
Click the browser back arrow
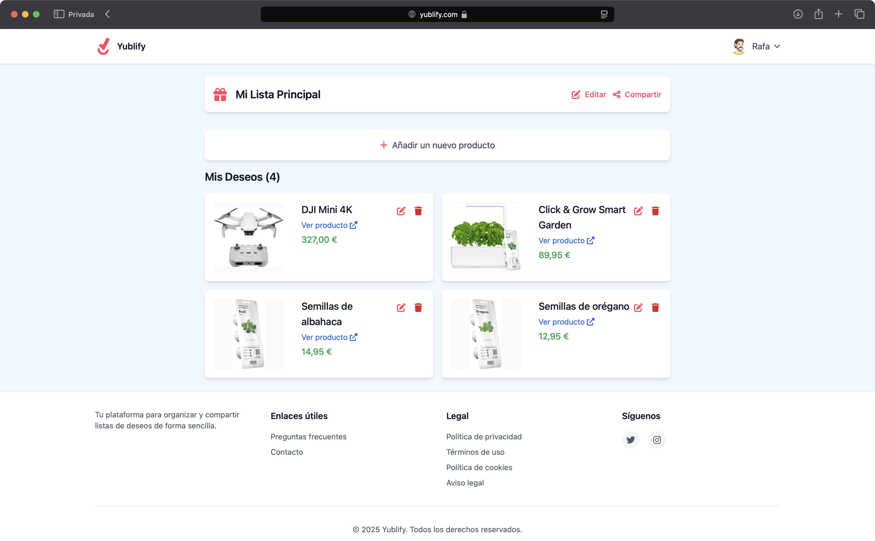108,14
